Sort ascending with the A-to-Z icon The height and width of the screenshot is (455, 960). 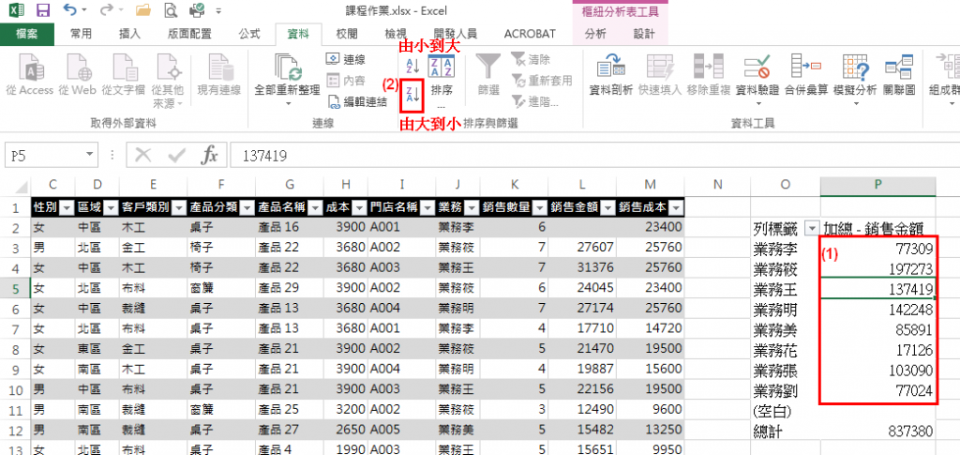412,65
